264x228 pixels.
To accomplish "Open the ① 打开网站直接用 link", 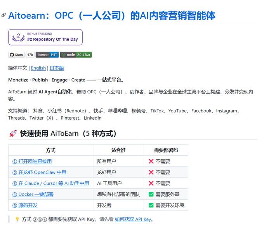I will point(32,161).
